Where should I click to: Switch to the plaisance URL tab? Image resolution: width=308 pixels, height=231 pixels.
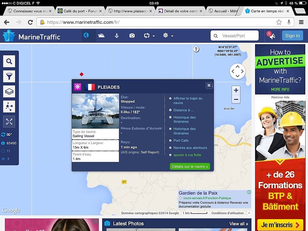click(131, 11)
